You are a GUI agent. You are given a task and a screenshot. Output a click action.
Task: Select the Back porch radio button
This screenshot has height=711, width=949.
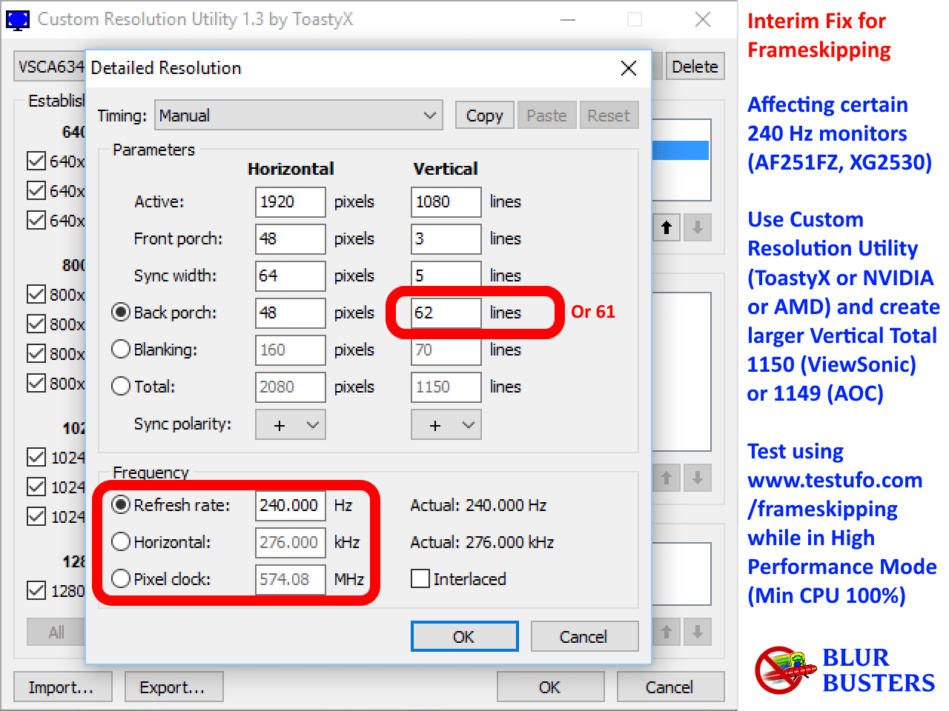(121, 313)
